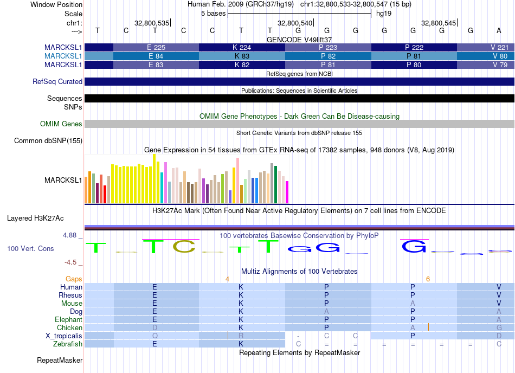Image resolution: width=515 pixels, height=373 pixels.
Task: Click the K 82 codon block
Action: click(242, 65)
